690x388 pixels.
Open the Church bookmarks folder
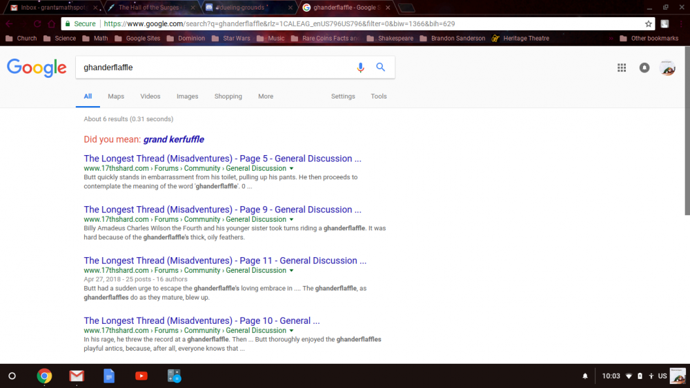21,38
